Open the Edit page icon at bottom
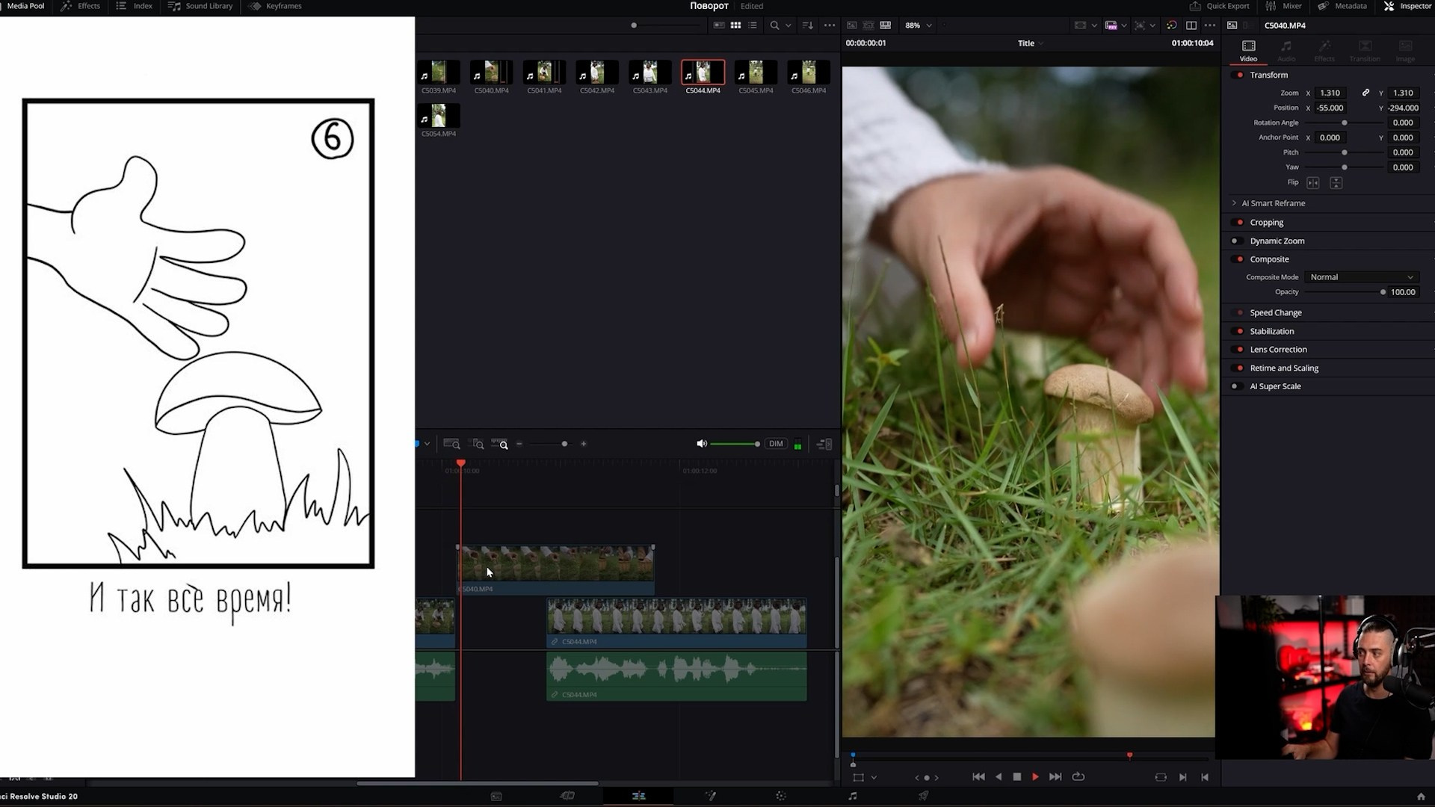Image resolution: width=1435 pixels, height=807 pixels. click(638, 796)
